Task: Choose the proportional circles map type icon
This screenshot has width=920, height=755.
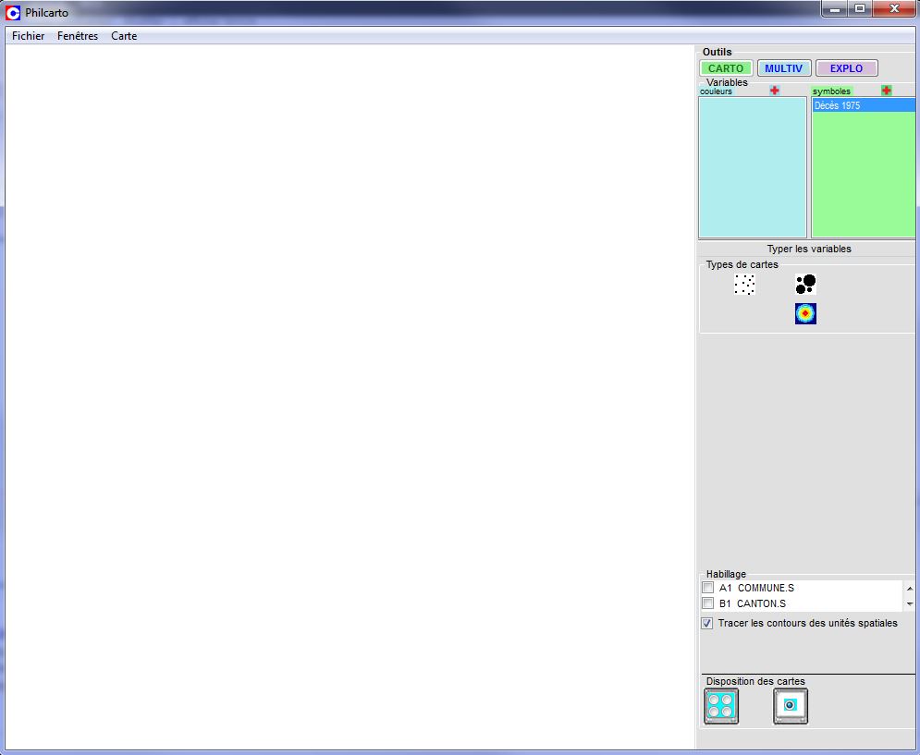Action: point(805,284)
